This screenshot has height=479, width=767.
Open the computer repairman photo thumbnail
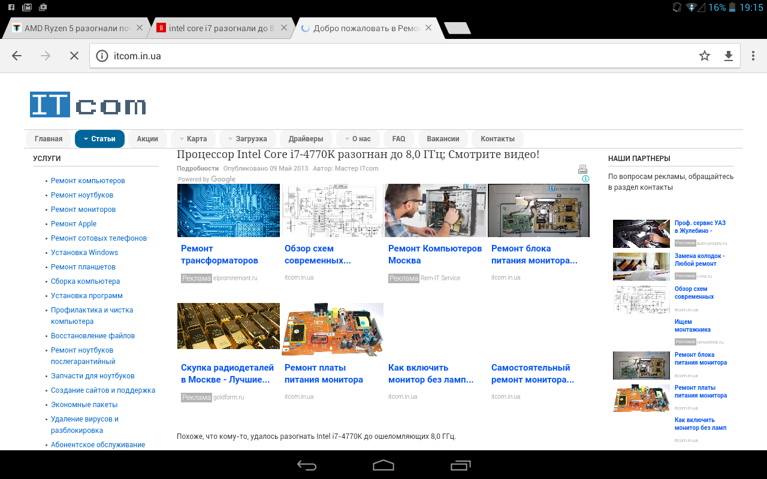pos(436,210)
